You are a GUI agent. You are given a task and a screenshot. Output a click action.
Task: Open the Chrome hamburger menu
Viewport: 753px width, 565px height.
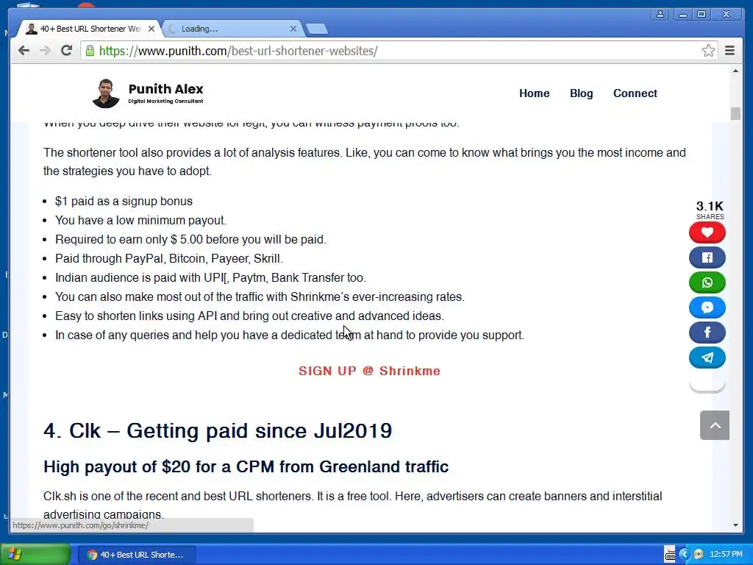point(729,51)
